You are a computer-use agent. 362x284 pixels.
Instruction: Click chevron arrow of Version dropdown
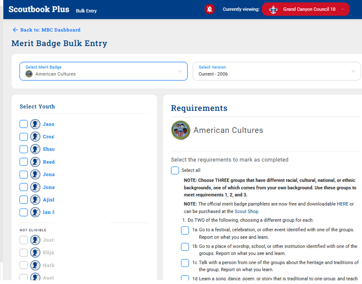click(x=353, y=71)
